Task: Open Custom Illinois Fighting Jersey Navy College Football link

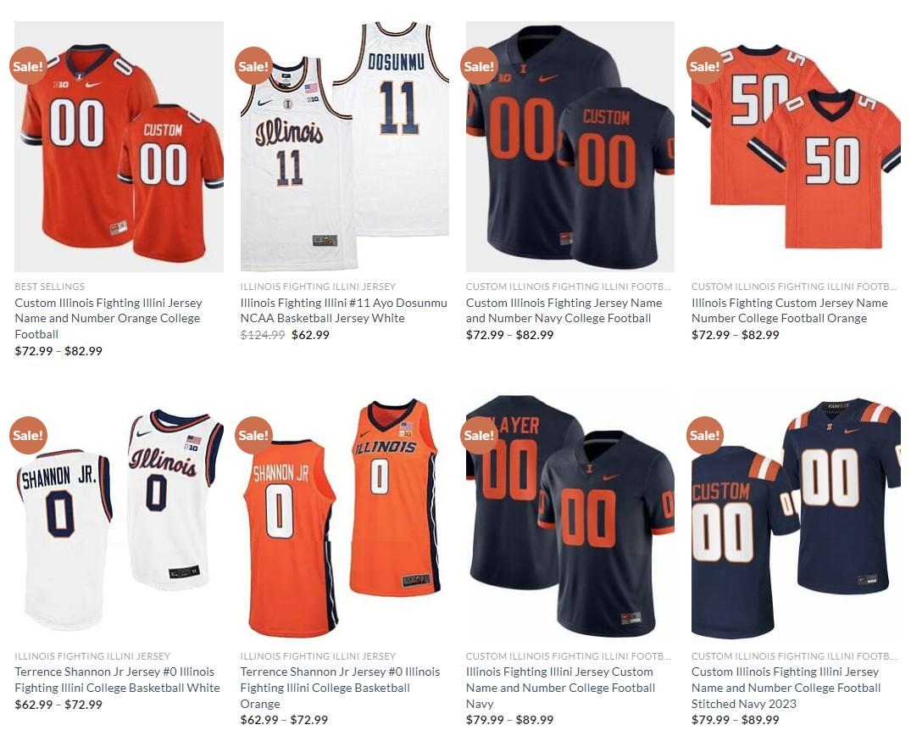Action: pos(564,310)
